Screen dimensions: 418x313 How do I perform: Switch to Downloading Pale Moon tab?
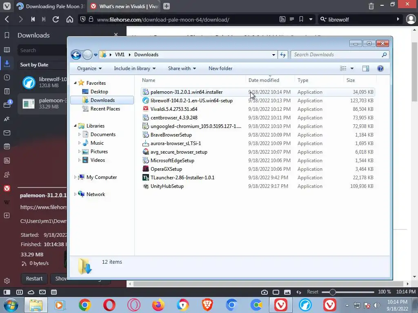point(51,6)
